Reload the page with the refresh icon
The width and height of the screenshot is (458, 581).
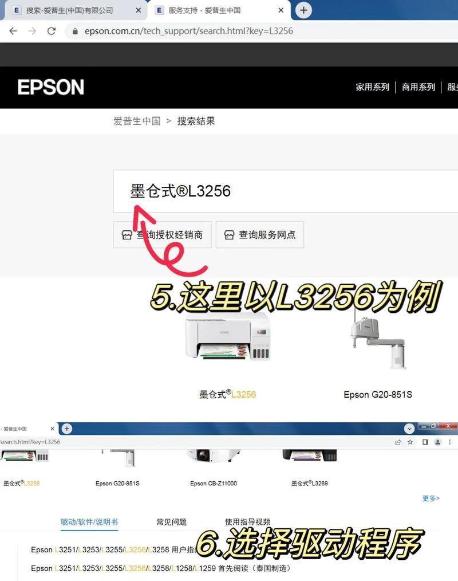pyautogui.click(x=52, y=31)
